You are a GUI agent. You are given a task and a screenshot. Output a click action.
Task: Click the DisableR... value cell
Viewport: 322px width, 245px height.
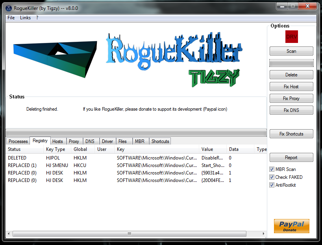[x=212, y=158]
